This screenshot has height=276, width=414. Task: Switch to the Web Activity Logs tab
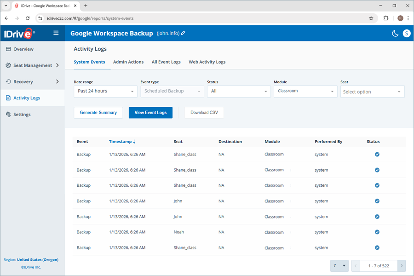[207, 62]
